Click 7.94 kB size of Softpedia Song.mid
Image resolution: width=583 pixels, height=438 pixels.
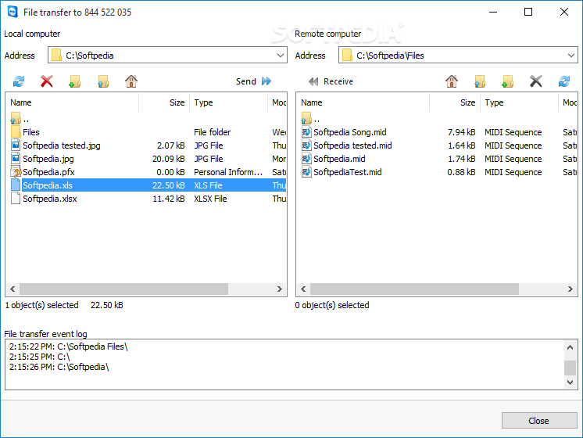coord(461,132)
